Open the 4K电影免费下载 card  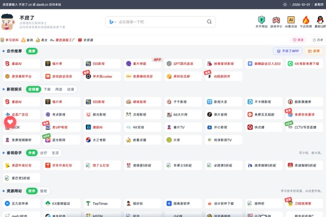[x=304, y=63]
